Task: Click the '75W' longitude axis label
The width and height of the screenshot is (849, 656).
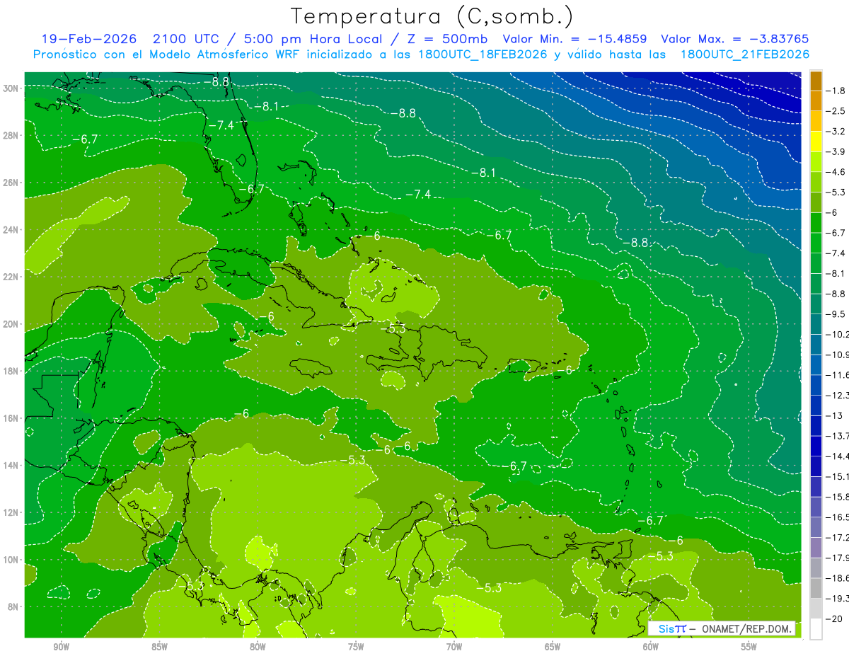Action: pyautogui.click(x=356, y=648)
